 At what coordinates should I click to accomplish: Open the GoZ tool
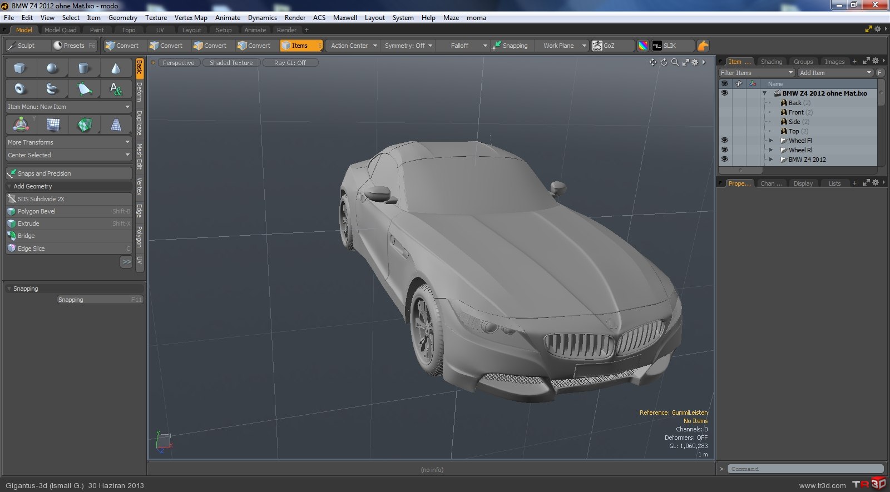[x=612, y=46]
